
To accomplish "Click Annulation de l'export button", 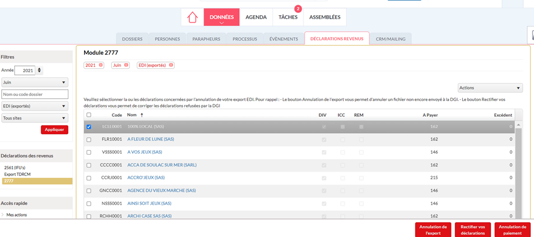I will (433, 230).
